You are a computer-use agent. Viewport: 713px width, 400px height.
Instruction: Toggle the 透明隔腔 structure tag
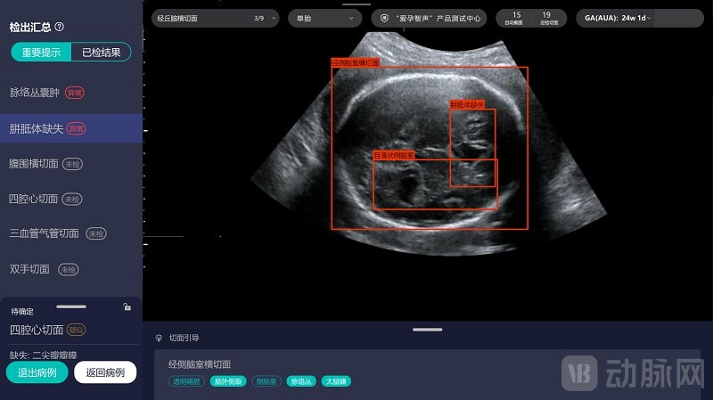click(185, 381)
